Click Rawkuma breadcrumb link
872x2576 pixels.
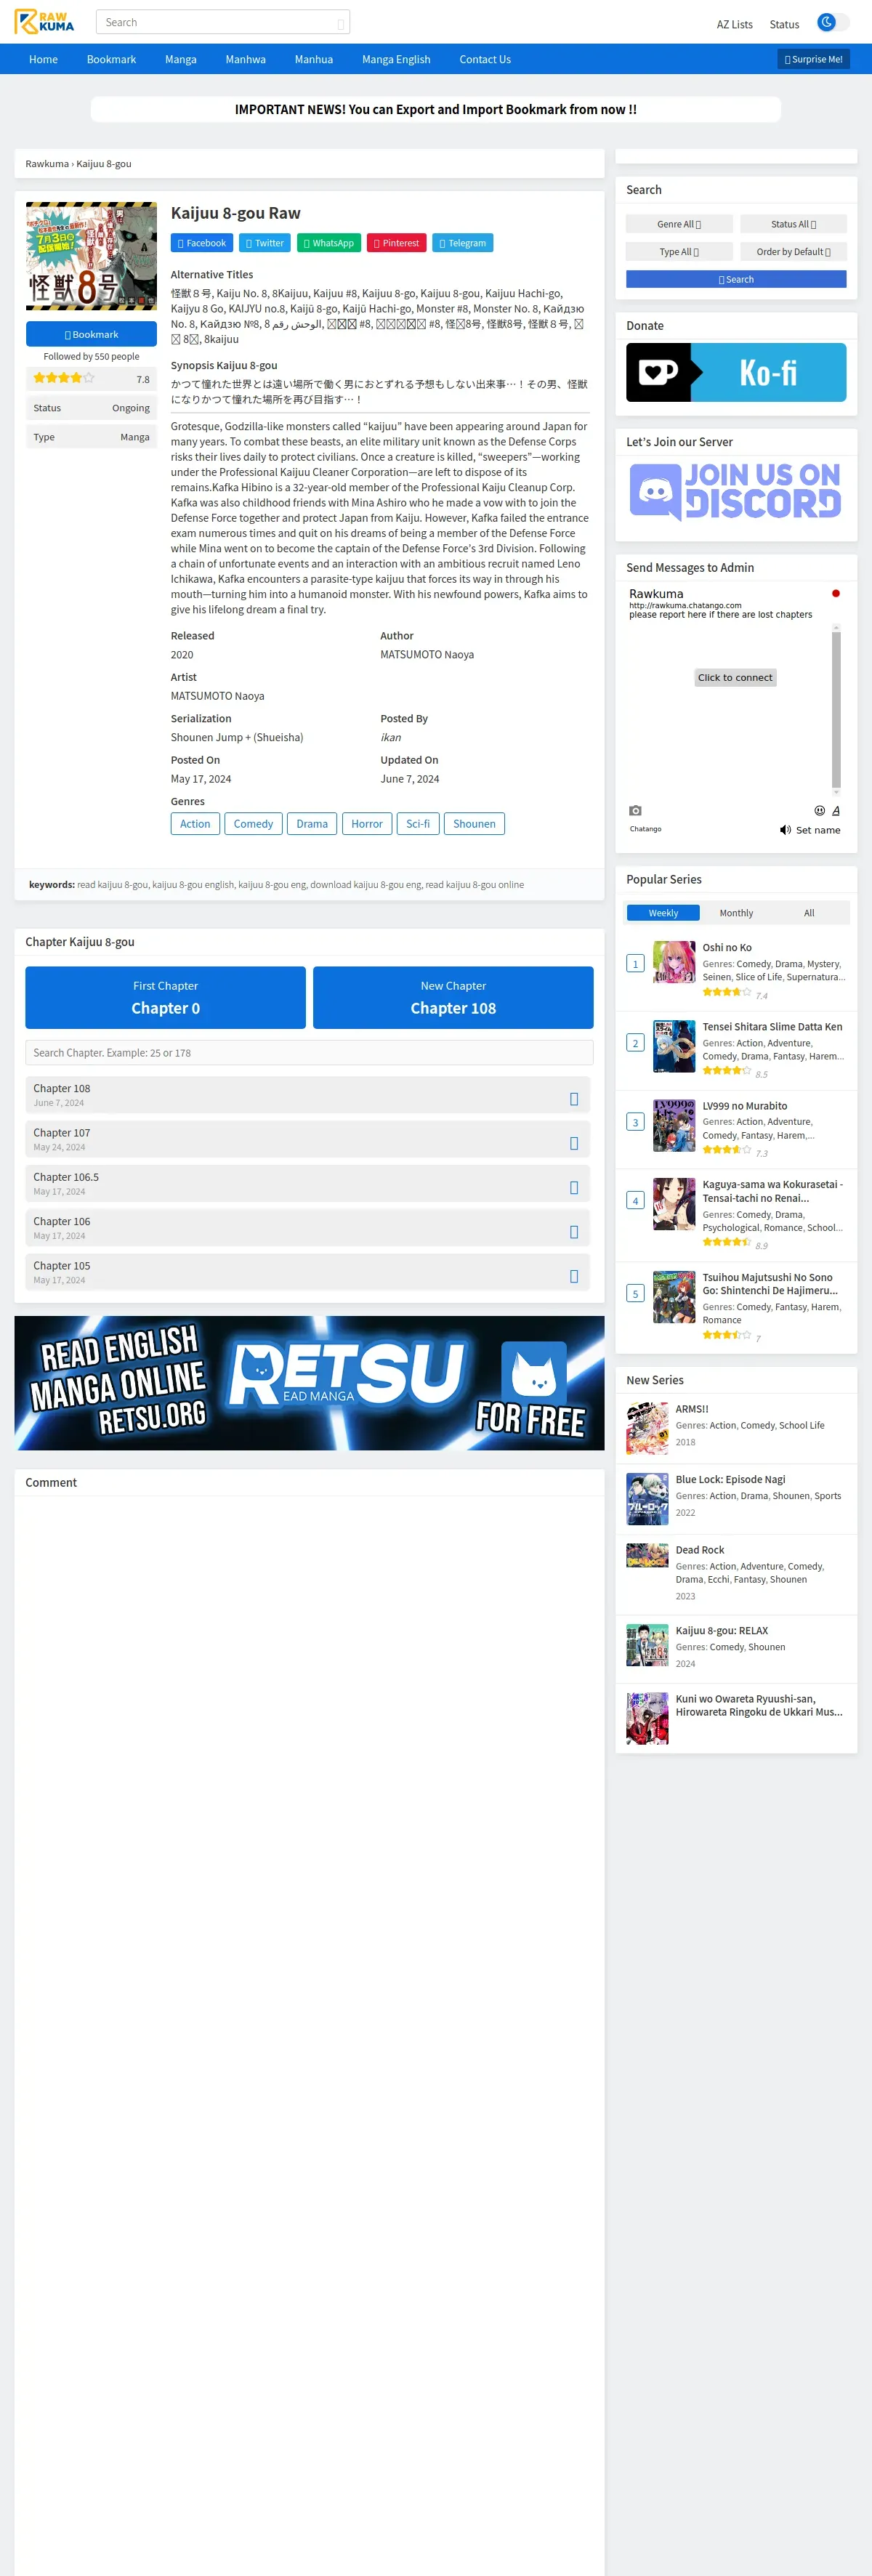pos(47,164)
